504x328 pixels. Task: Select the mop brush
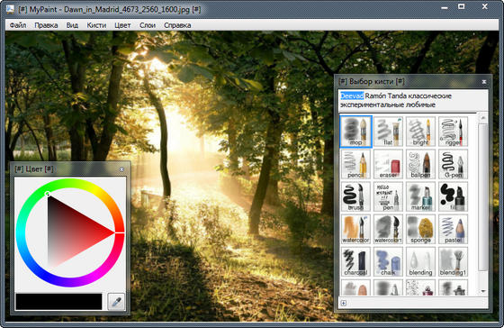tap(355, 132)
